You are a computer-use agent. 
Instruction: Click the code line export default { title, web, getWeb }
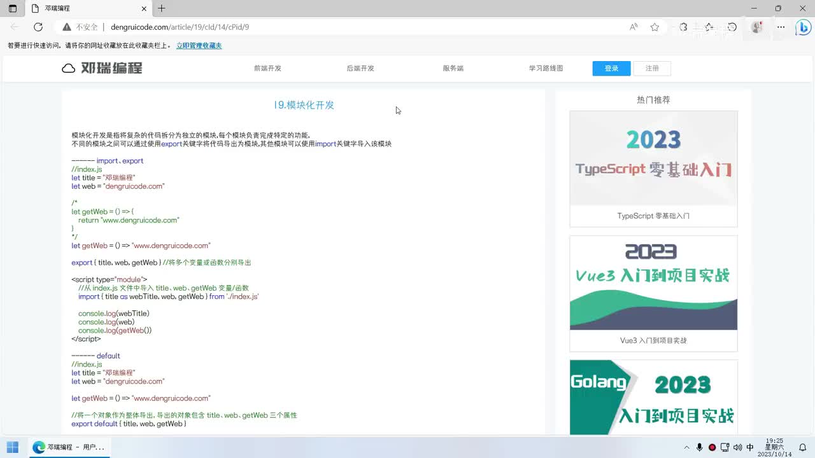click(129, 424)
